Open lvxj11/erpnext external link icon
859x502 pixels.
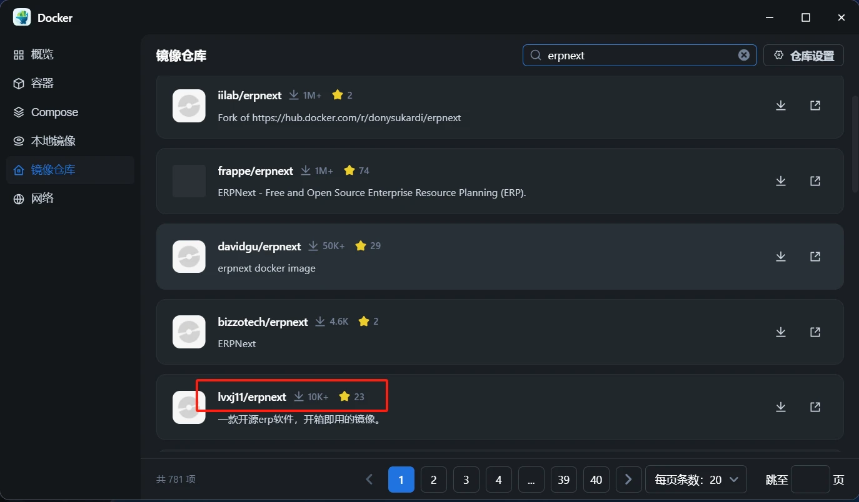click(815, 407)
